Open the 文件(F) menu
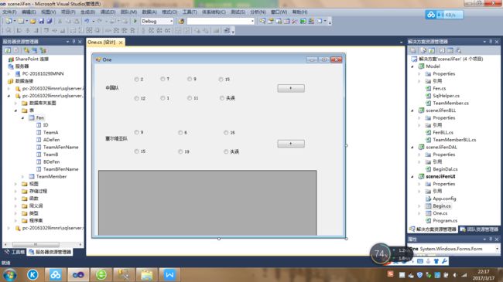503x282 pixels. [9, 12]
